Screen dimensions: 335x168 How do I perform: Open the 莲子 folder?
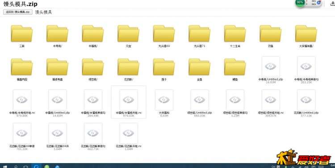point(164,67)
